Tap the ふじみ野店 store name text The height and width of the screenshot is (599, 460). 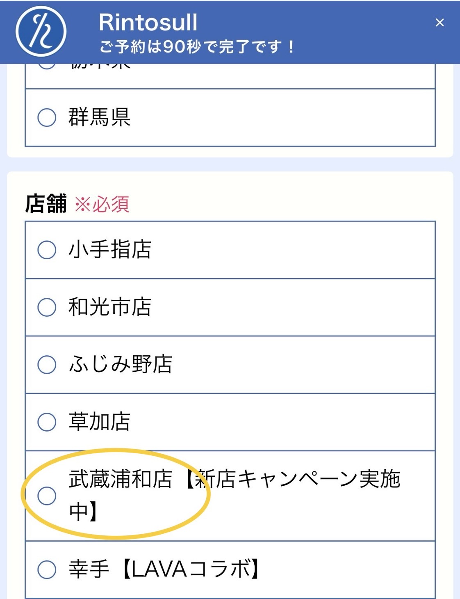point(121,364)
